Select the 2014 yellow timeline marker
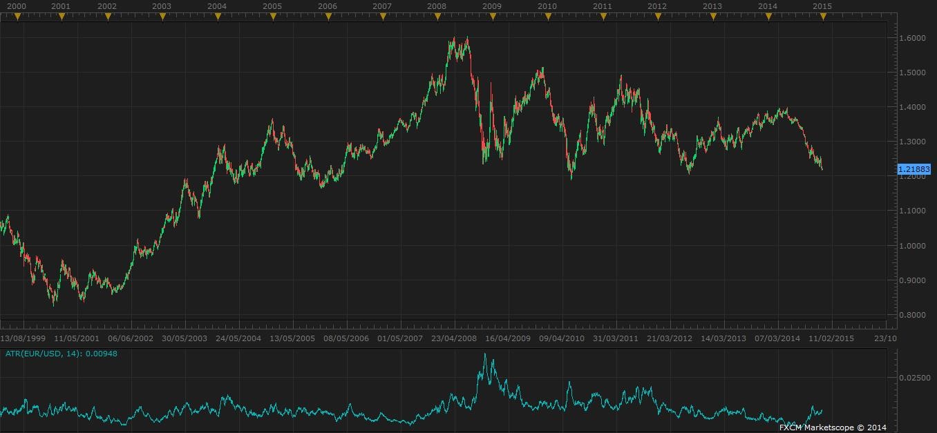Image resolution: width=937 pixels, height=433 pixels. pyautogui.click(x=768, y=17)
